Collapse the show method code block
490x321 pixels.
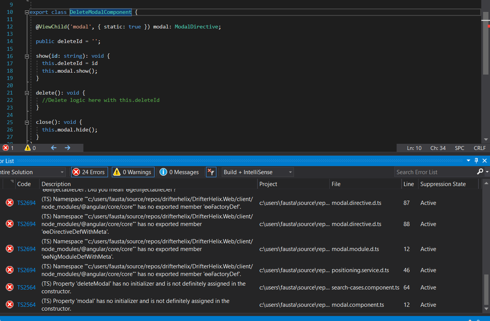27,56
